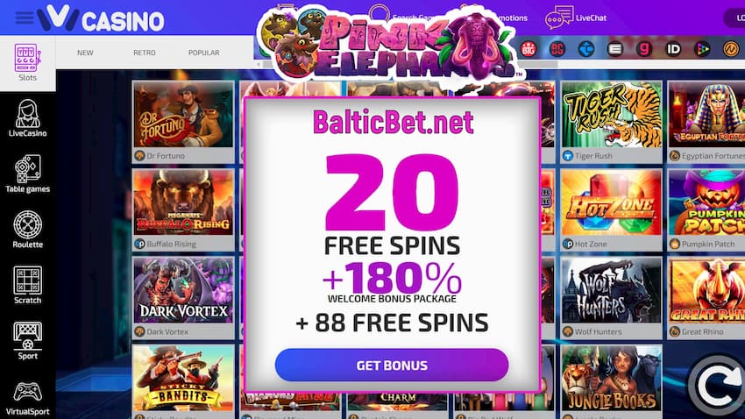Open the Roulette sidebar icon

pos(27,224)
